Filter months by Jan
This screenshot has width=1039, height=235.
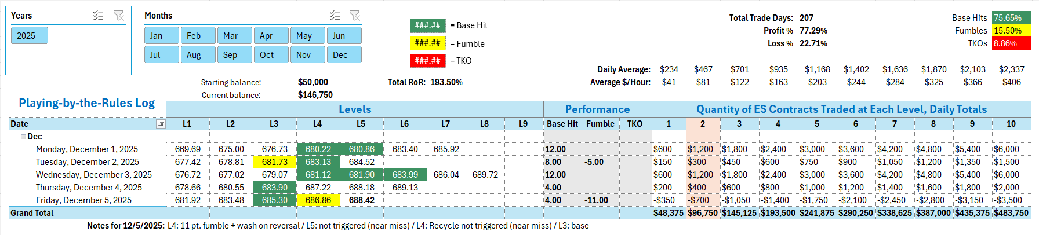[x=162, y=36]
